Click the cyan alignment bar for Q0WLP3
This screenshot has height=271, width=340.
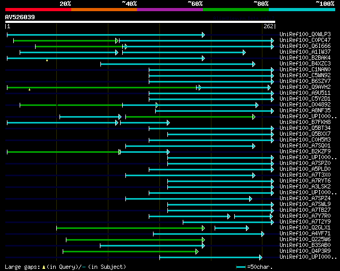click(x=106, y=35)
